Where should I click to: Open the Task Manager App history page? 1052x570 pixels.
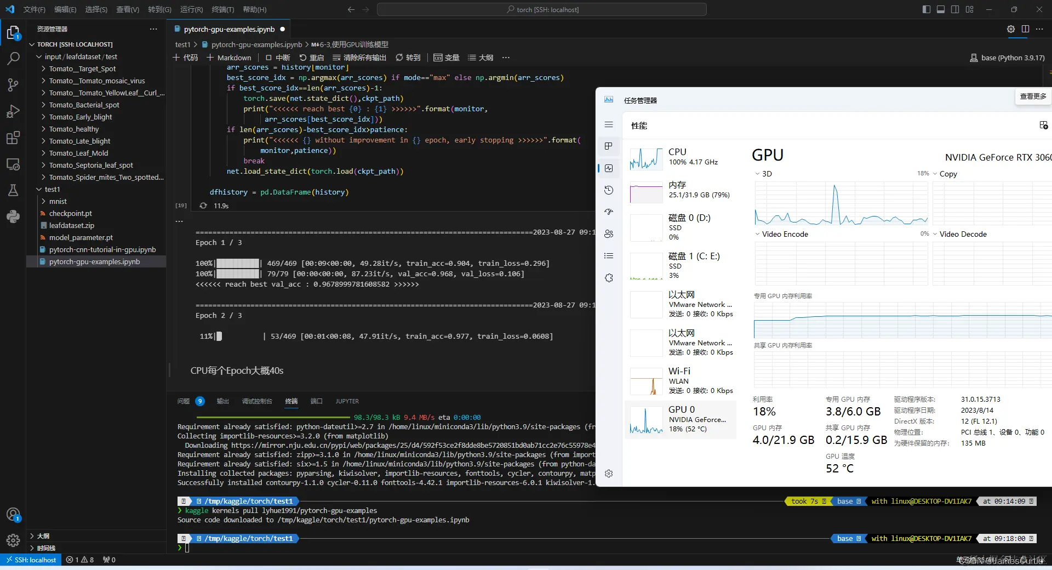609,190
